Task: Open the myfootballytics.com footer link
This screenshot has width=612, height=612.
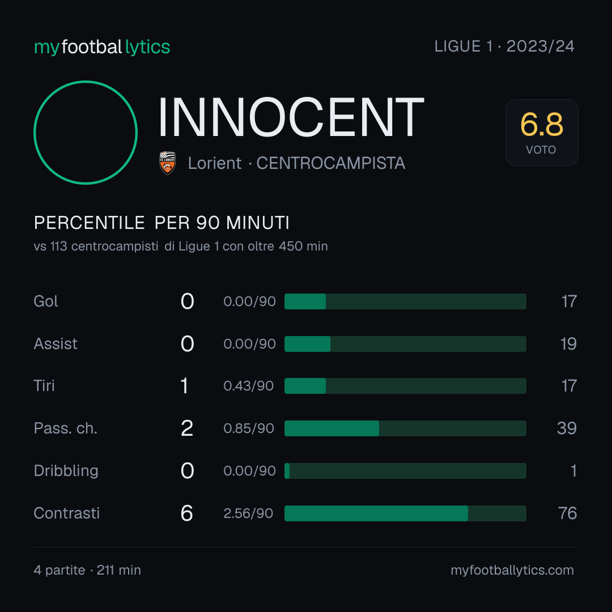Action: (512, 570)
